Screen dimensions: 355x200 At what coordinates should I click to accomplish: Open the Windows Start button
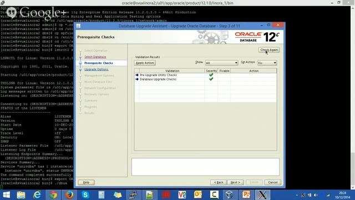click(6, 195)
